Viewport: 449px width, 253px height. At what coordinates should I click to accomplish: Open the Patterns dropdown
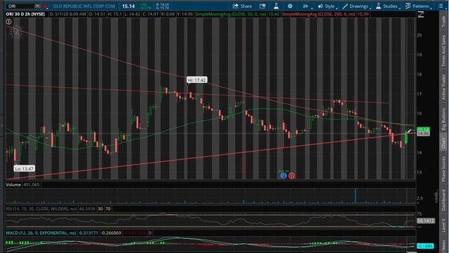418,6
